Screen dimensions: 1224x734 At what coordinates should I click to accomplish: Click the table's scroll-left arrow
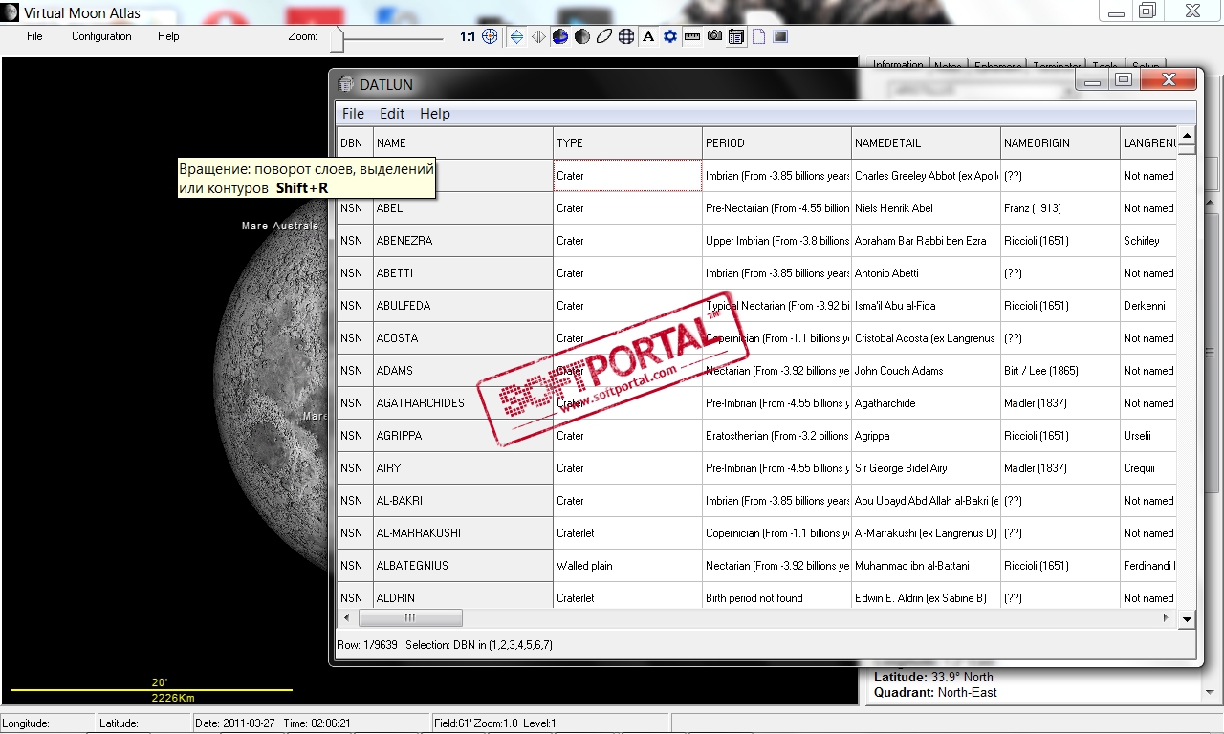[346, 617]
